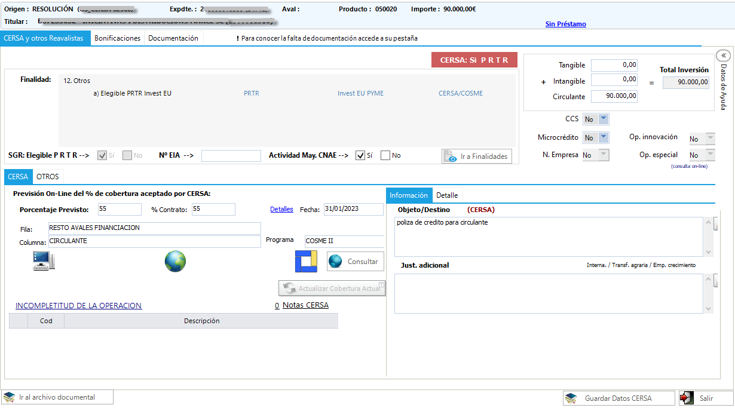
Task: Click 'a) Elegible PRTR Invest EU' text
Action: click(x=132, y=93)
